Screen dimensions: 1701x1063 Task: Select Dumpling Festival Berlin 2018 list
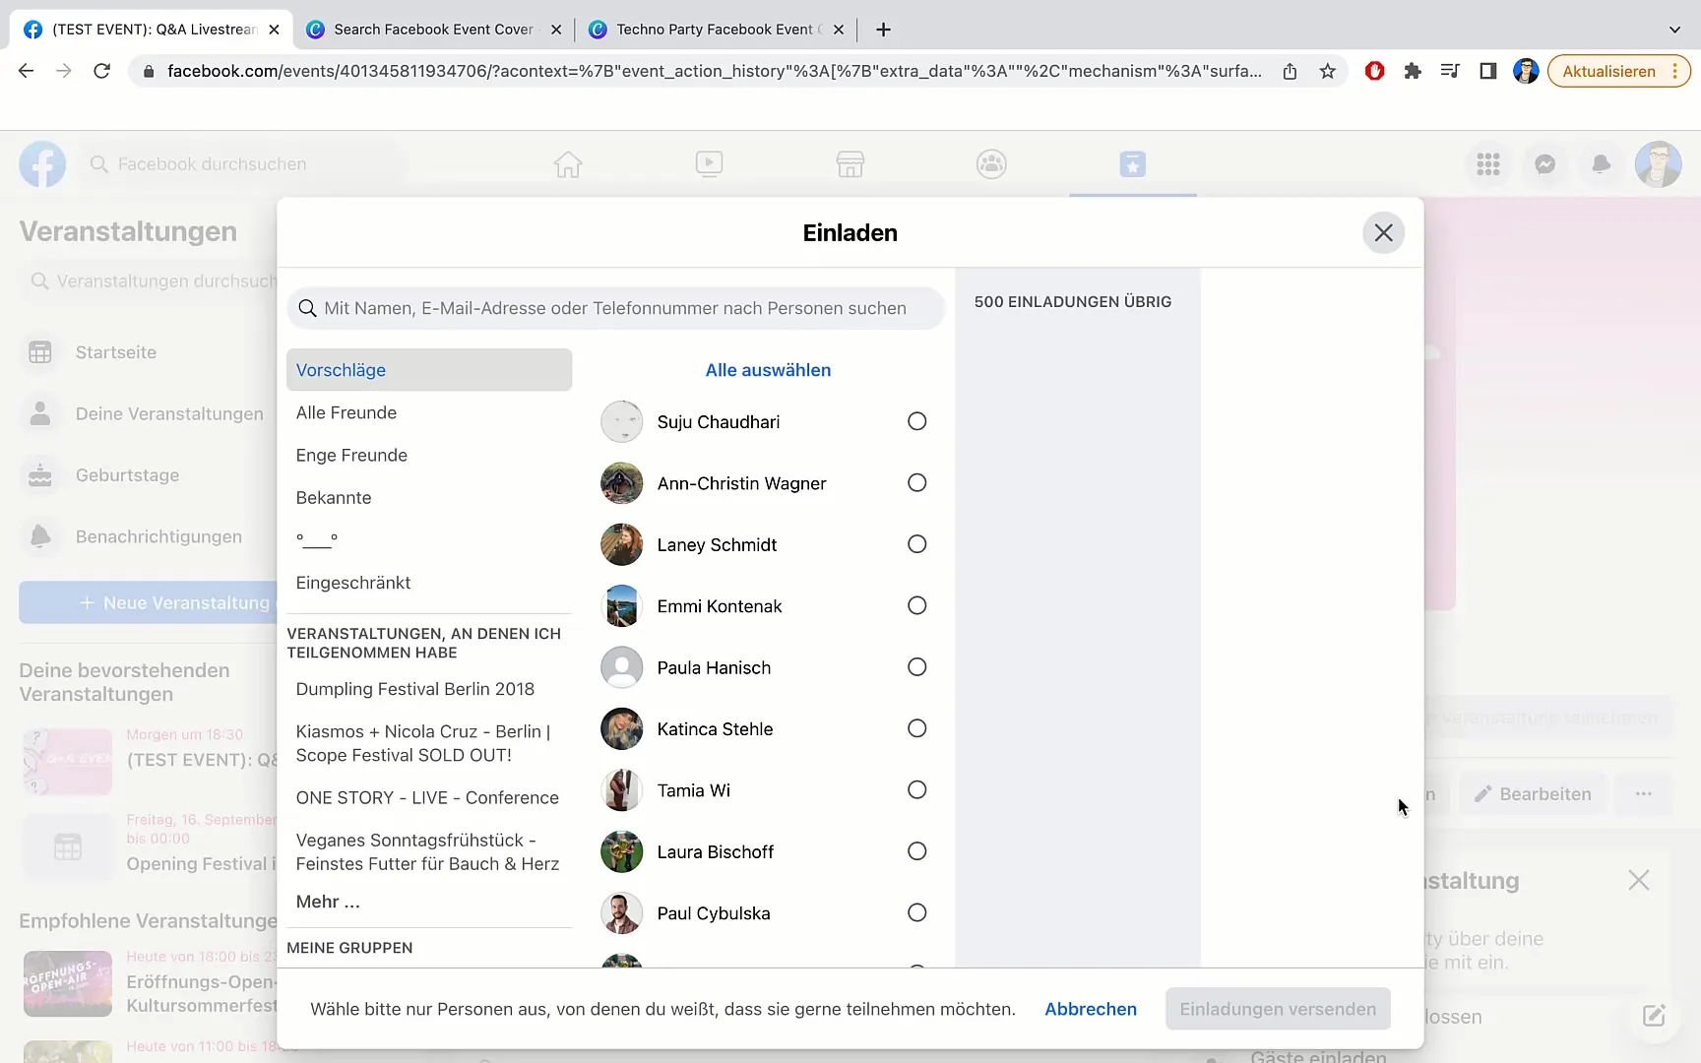tap(429, 689)
